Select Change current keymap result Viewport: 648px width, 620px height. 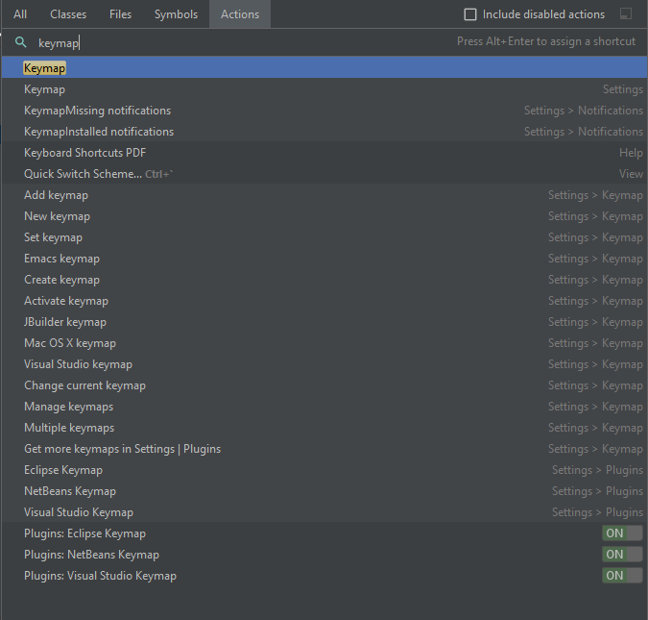click(x=324, y=384)
